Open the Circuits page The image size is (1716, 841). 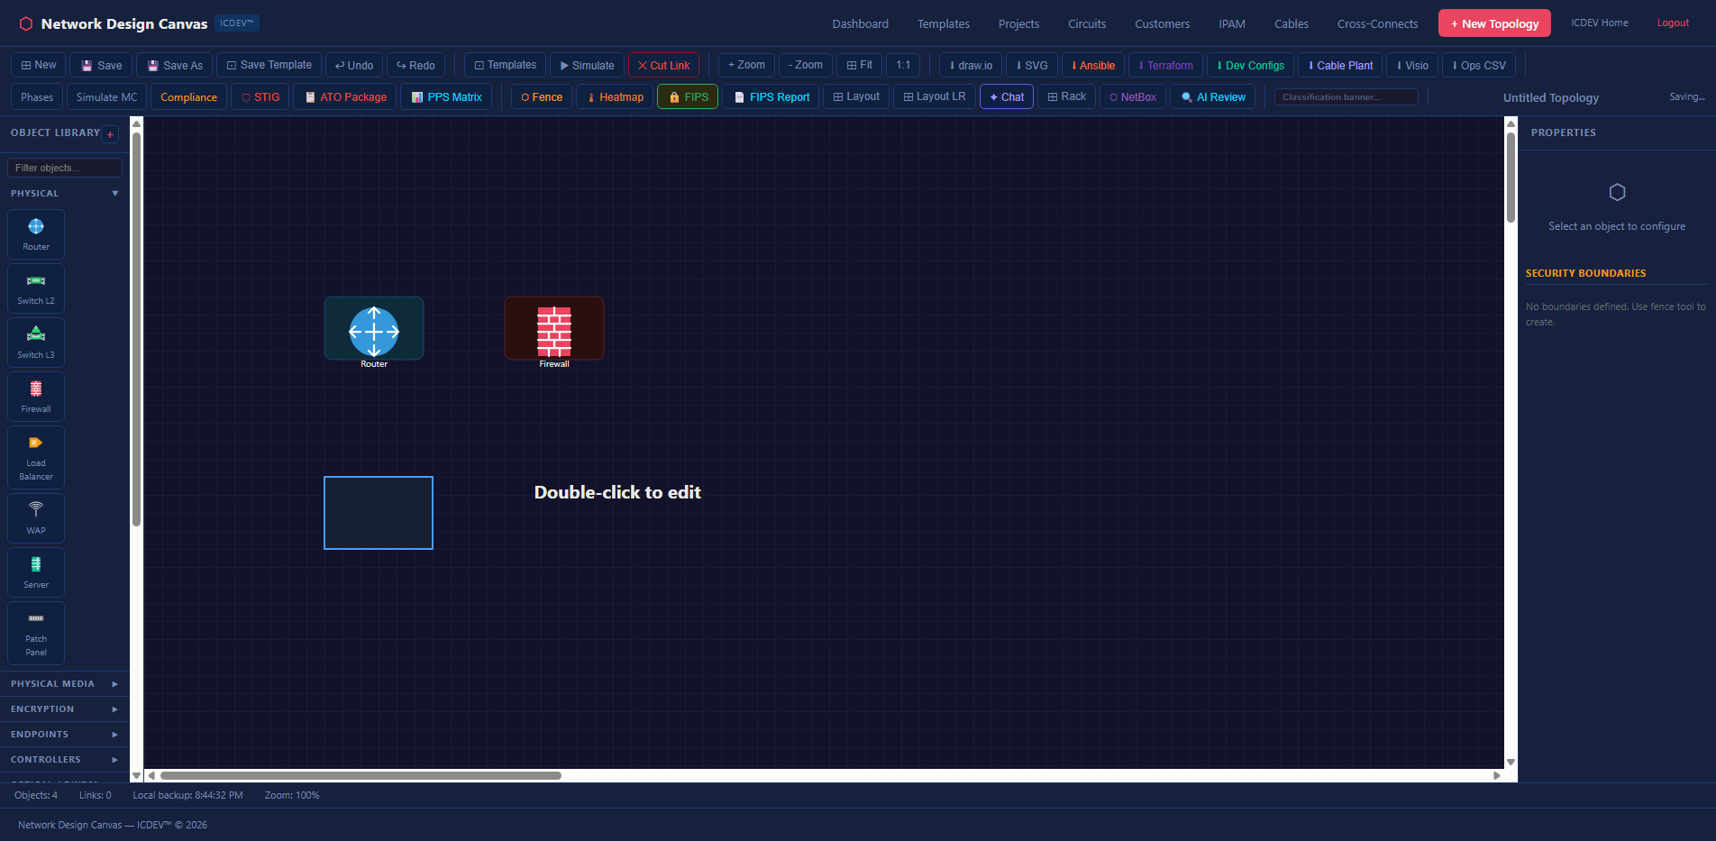coord(1087,24)
